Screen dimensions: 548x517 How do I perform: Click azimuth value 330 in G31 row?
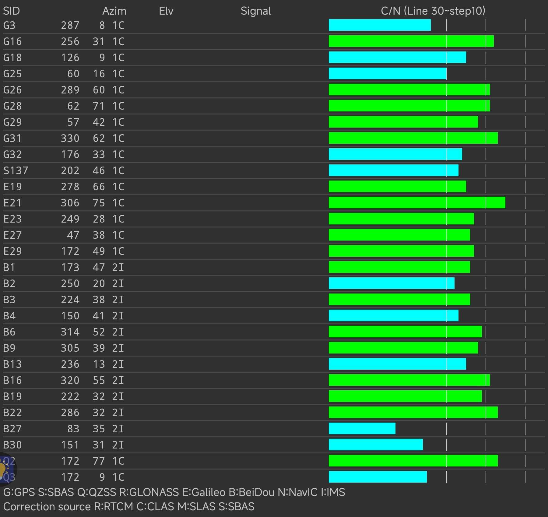click(70, 138)
